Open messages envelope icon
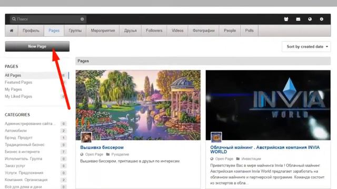This screenshot has width=337, height=189. tap(298, 19)
